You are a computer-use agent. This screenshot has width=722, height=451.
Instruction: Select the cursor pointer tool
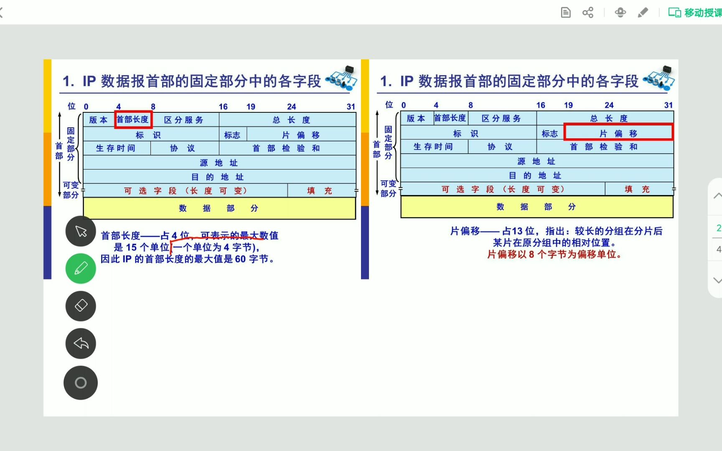tap(81, 231)
